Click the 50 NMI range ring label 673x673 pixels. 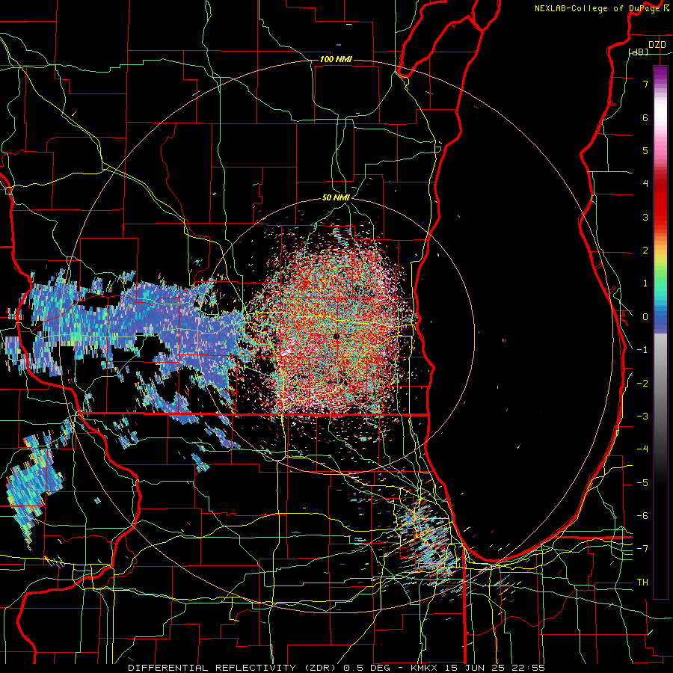(336, 198)
